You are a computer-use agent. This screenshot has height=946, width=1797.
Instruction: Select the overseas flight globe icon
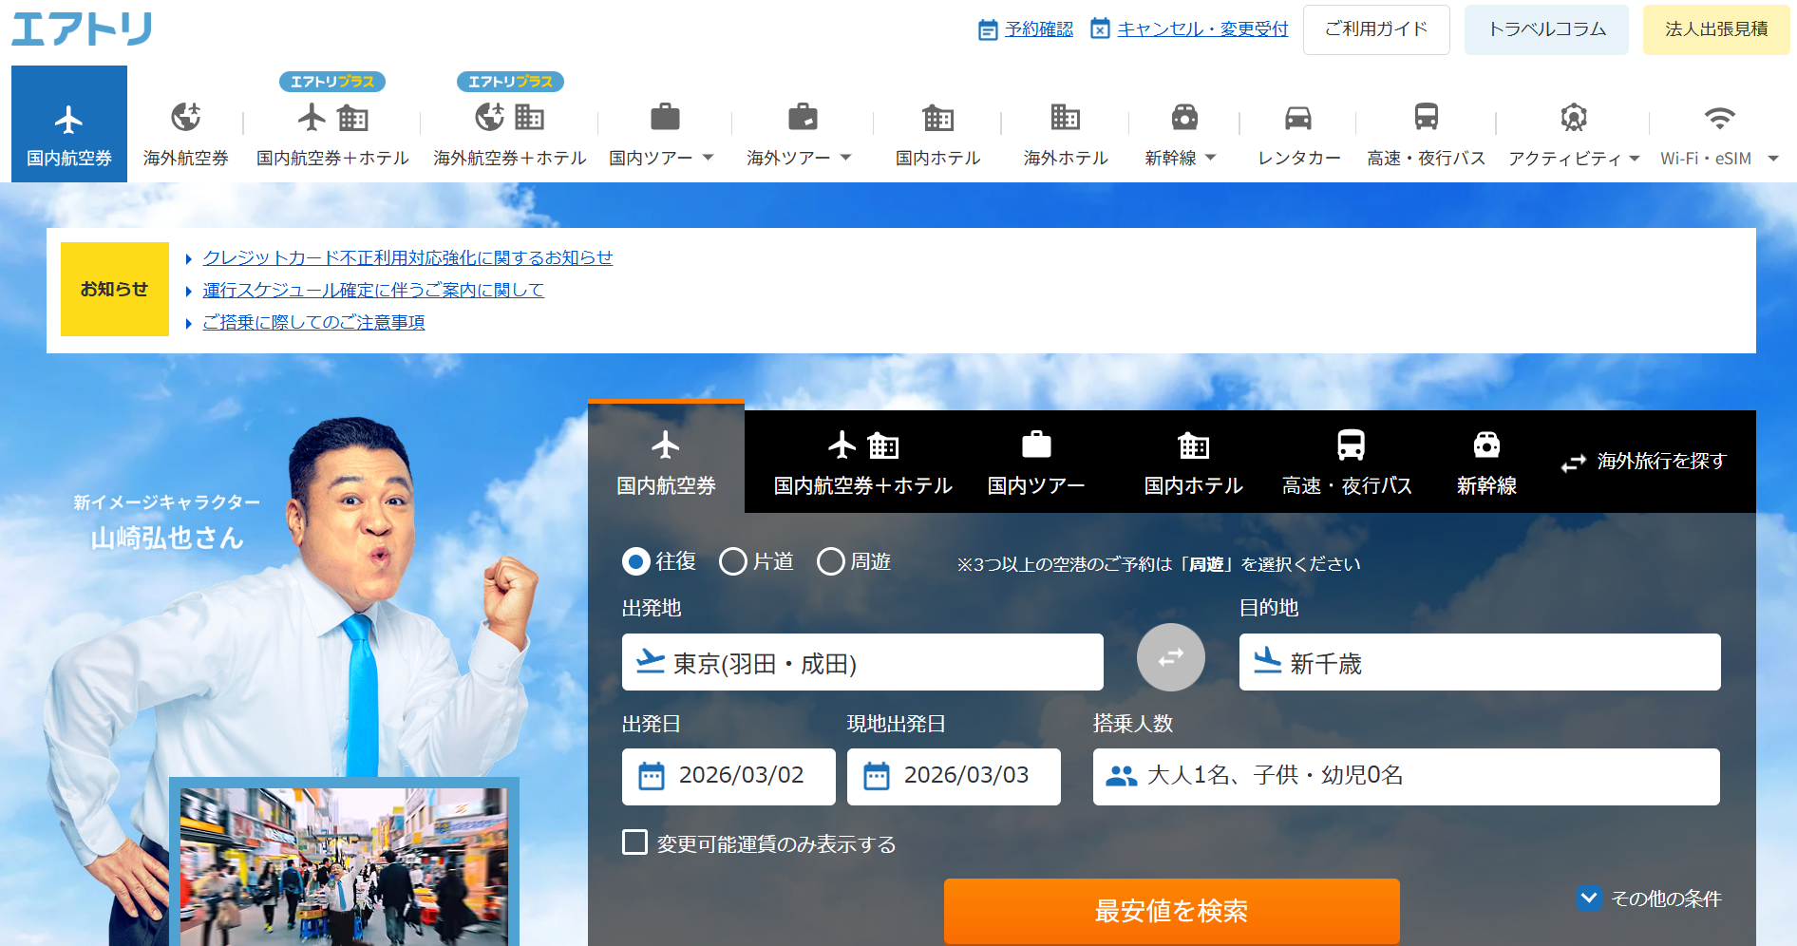[185, 119]
